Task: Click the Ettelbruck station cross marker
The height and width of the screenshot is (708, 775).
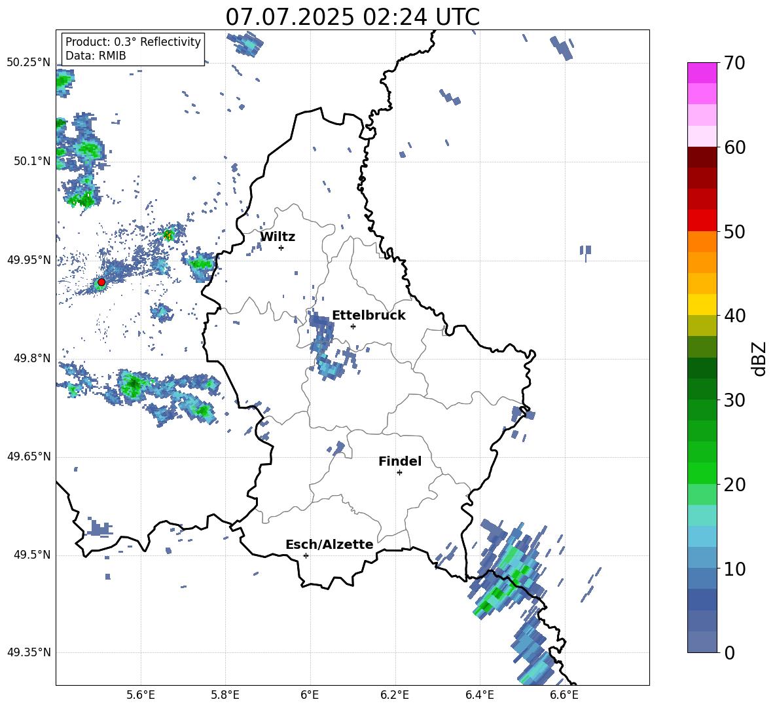Action: (353, 326)
